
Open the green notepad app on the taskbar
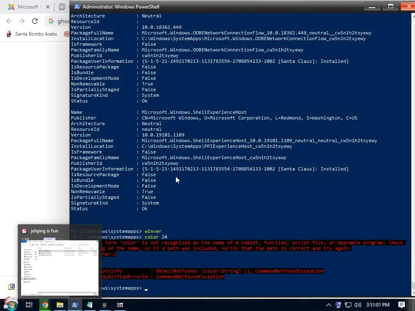pos(90,305)
